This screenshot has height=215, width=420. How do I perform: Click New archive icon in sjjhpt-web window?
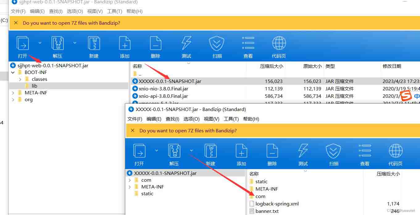click(x=94, y=43)
